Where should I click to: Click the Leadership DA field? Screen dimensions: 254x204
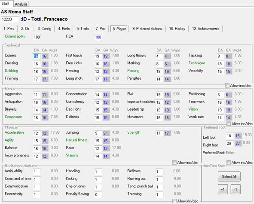pyautogui.click(x=159, y=110)
